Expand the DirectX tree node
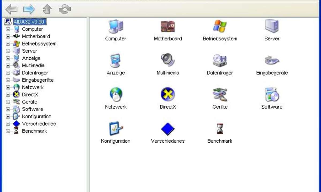This screenshot has height=192, width=321. pyautogui.click(x=8, y=95)
